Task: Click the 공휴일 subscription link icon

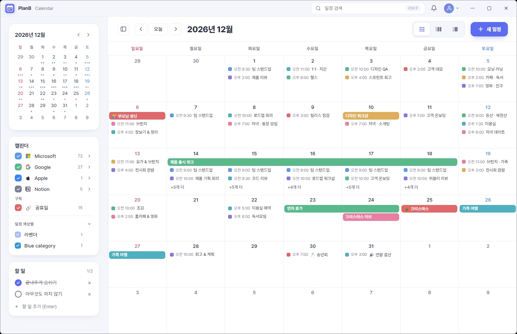Action: coord(28,208)
